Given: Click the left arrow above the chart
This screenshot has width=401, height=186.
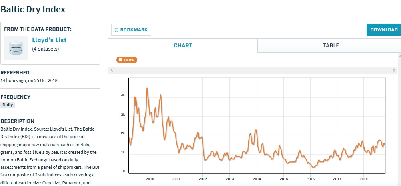Looking at the screenshot, I should click(112, 70).
